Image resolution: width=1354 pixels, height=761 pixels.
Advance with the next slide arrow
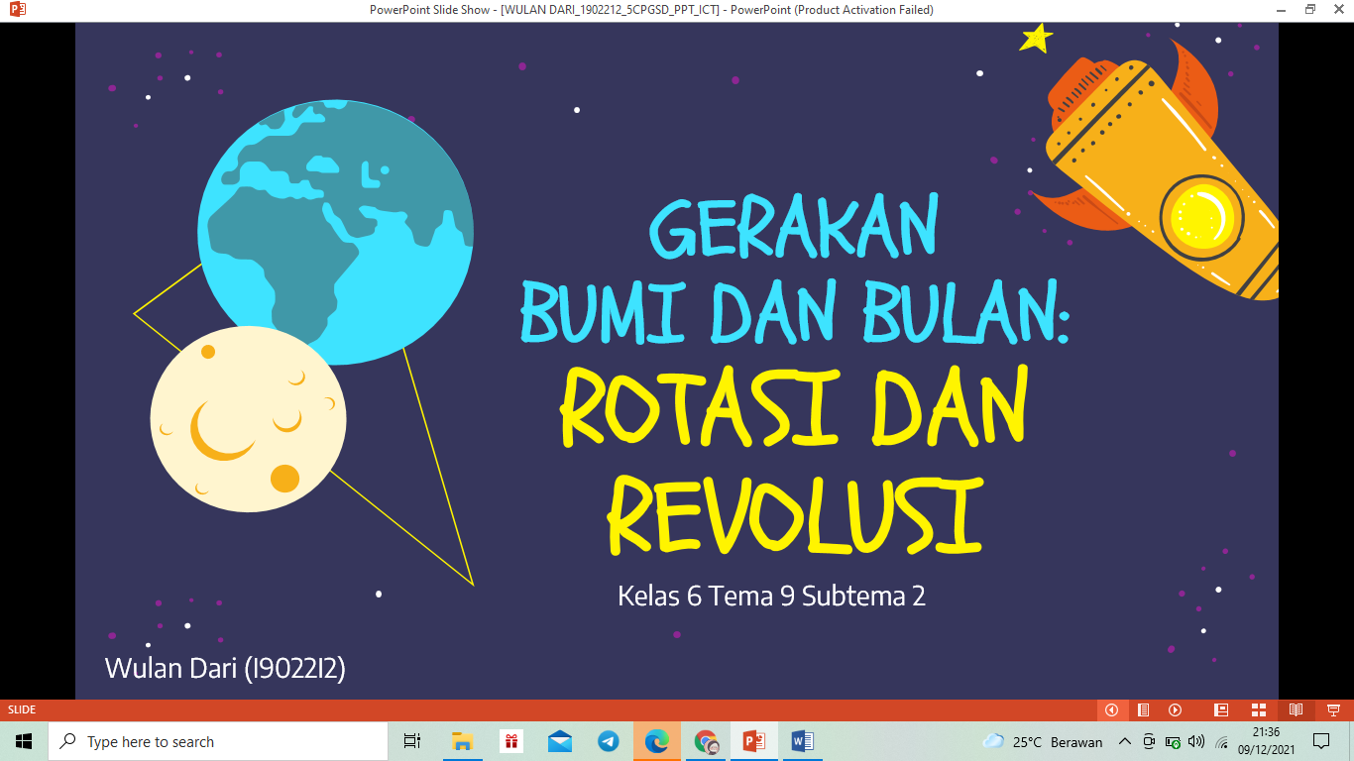[x=1175, y=709]
